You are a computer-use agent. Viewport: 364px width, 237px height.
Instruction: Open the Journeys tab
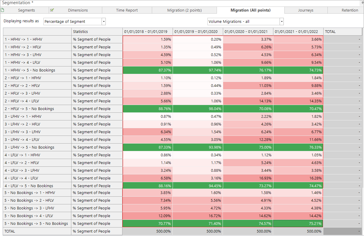tap(306, 10)
